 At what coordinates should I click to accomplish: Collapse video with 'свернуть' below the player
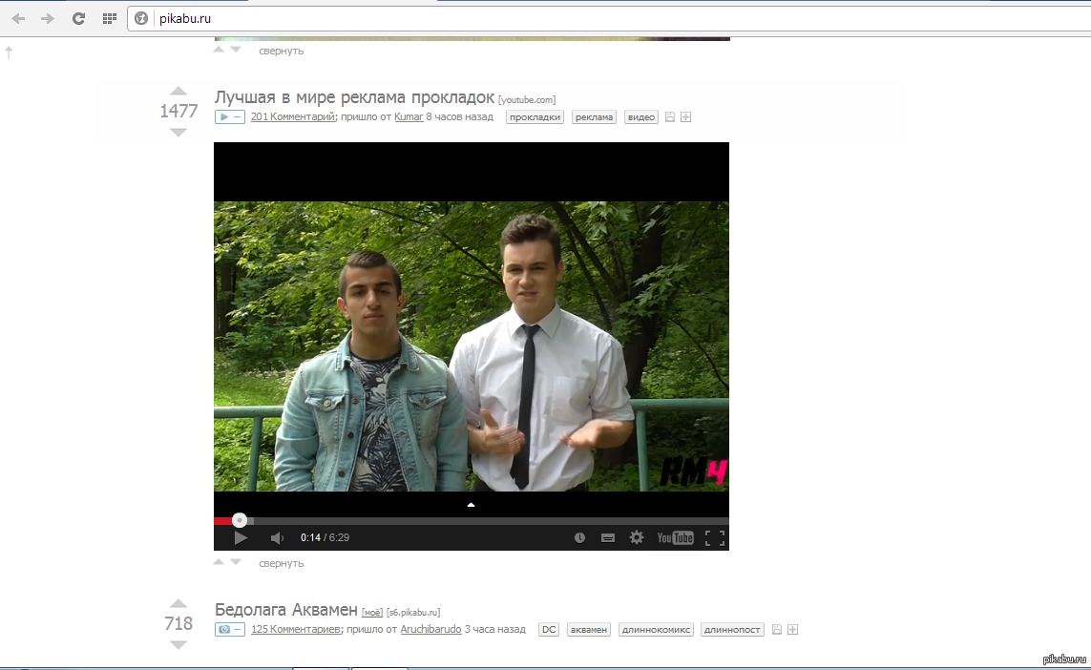click(x=281, y=563)
